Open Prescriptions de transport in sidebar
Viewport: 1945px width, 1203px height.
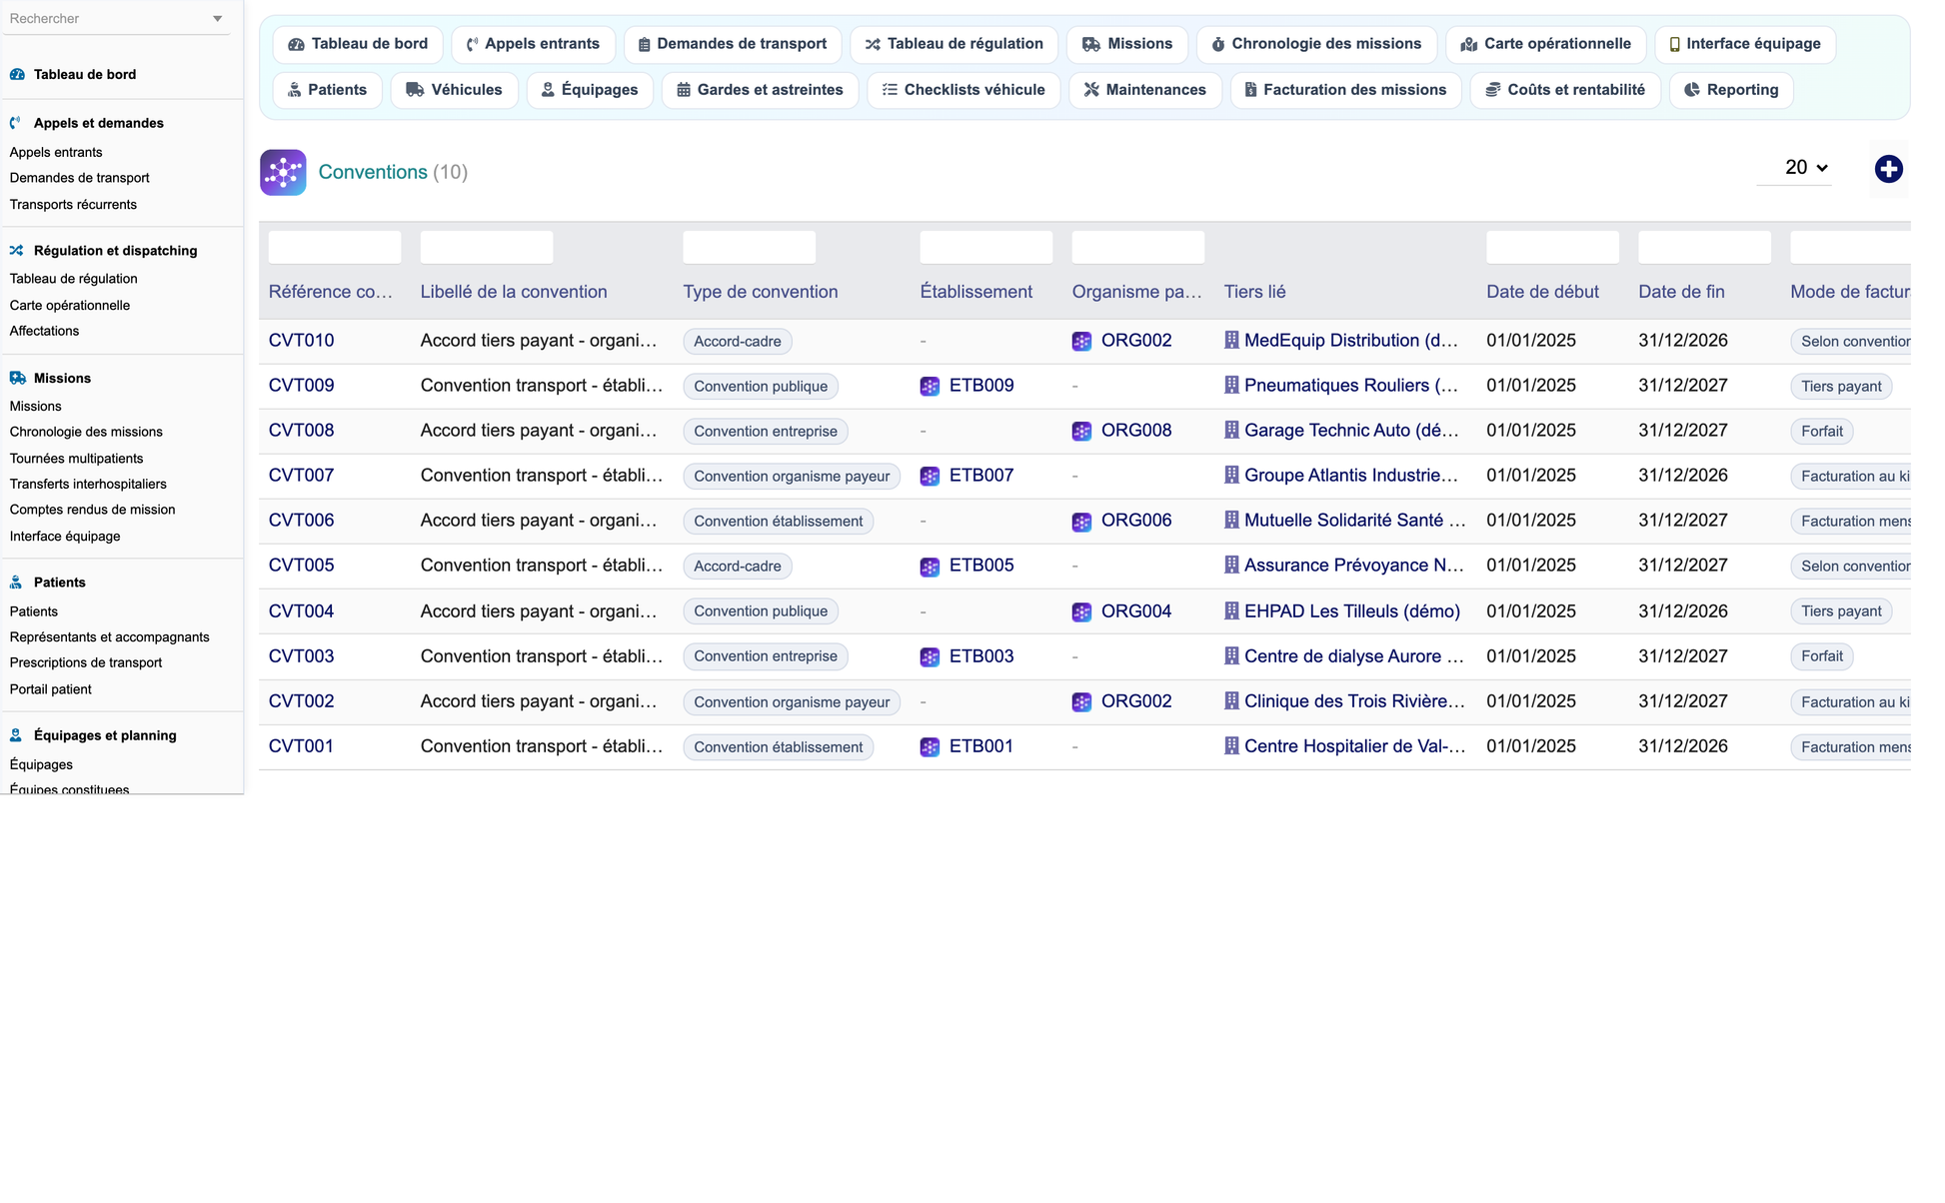(86, 662)
